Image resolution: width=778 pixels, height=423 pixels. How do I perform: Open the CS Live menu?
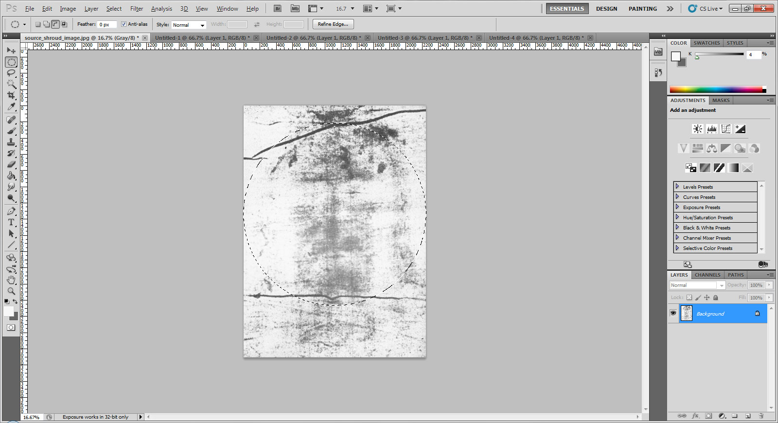tap(706, 9)
